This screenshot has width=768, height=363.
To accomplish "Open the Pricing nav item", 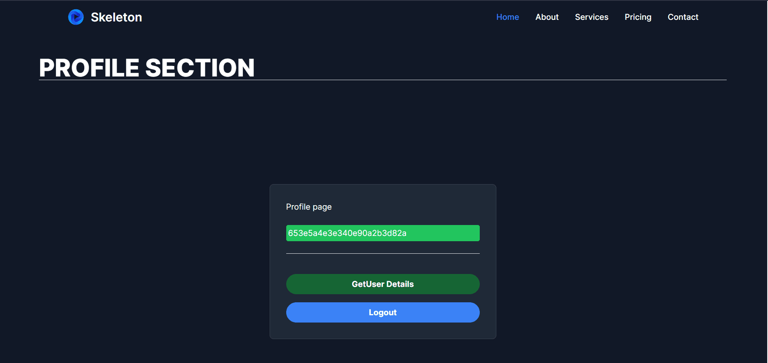I will coord(638,17).
